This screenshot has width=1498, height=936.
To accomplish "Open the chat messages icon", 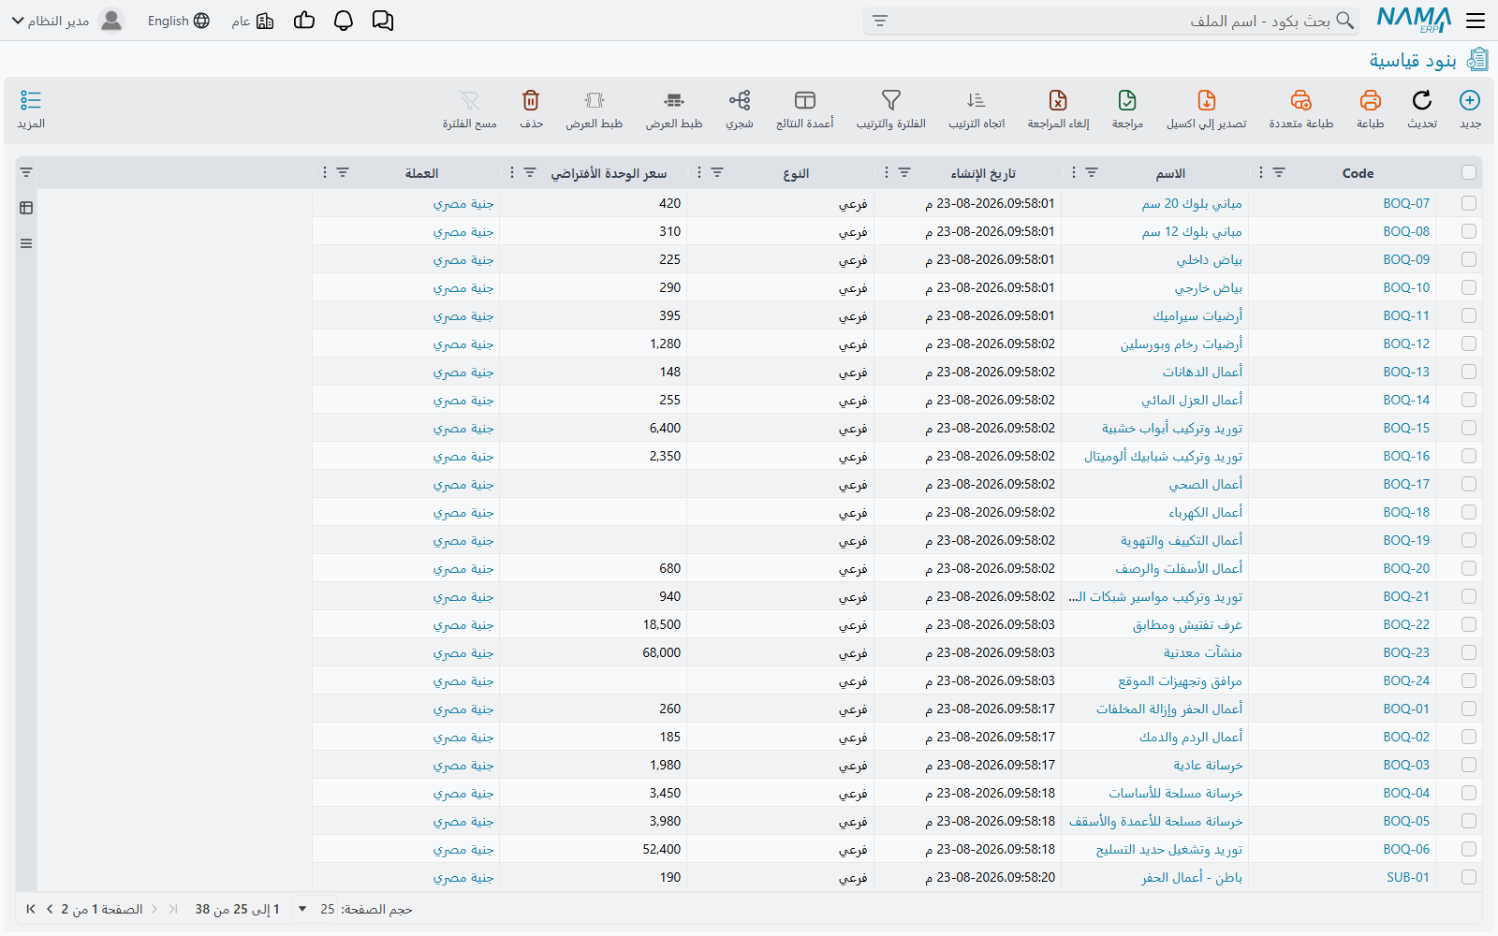I will (x=382, y=21).
